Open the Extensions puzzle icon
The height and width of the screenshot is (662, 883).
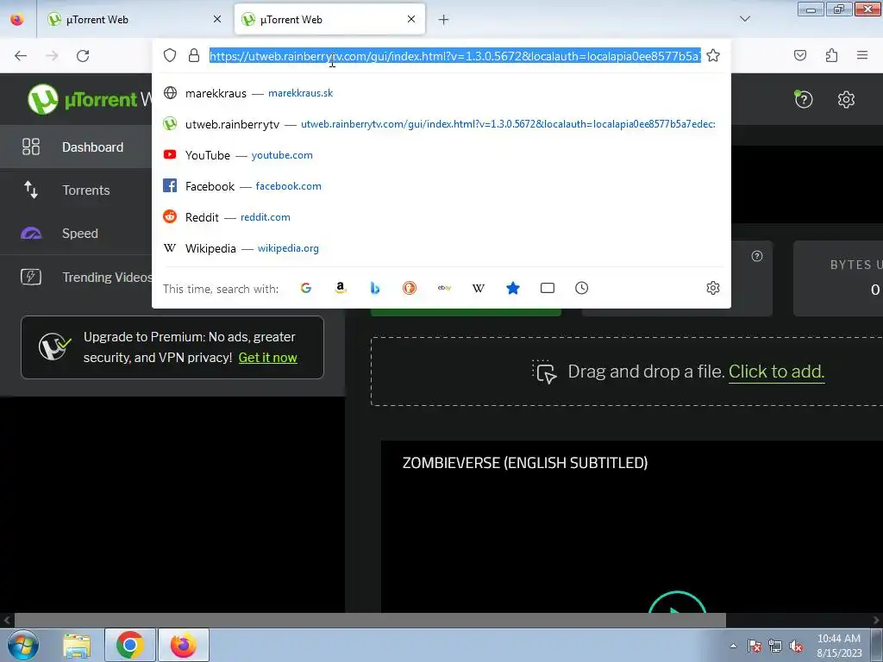point(832,55)
